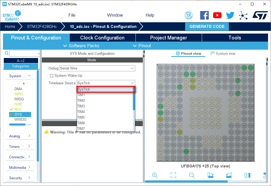The height and width of the screenshot is (186, 271).
Task: Click the peripheral search input field
Action: tap(24, 53)
